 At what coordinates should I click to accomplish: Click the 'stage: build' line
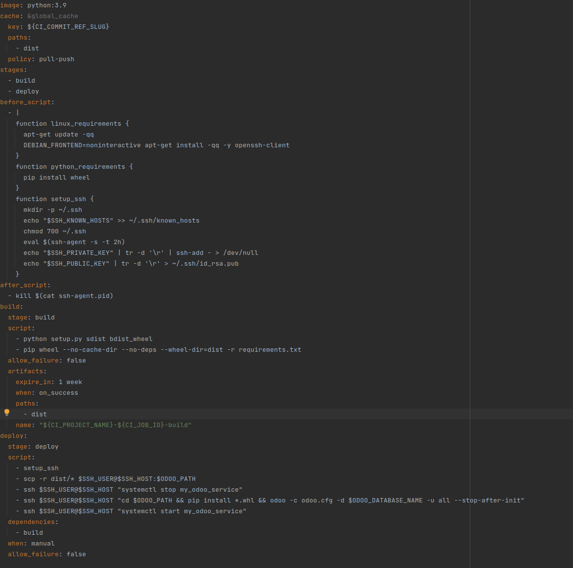coord(31,318)
